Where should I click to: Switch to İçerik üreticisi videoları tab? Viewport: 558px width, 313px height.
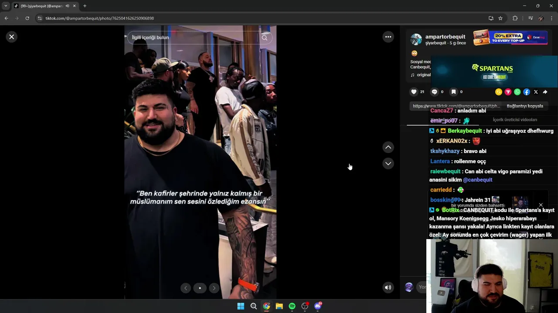(x=515, y=120)
